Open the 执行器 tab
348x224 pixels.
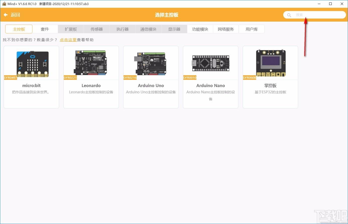pos(123,29)
